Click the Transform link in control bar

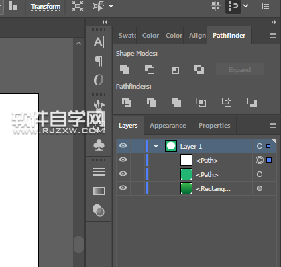(46, 7)
